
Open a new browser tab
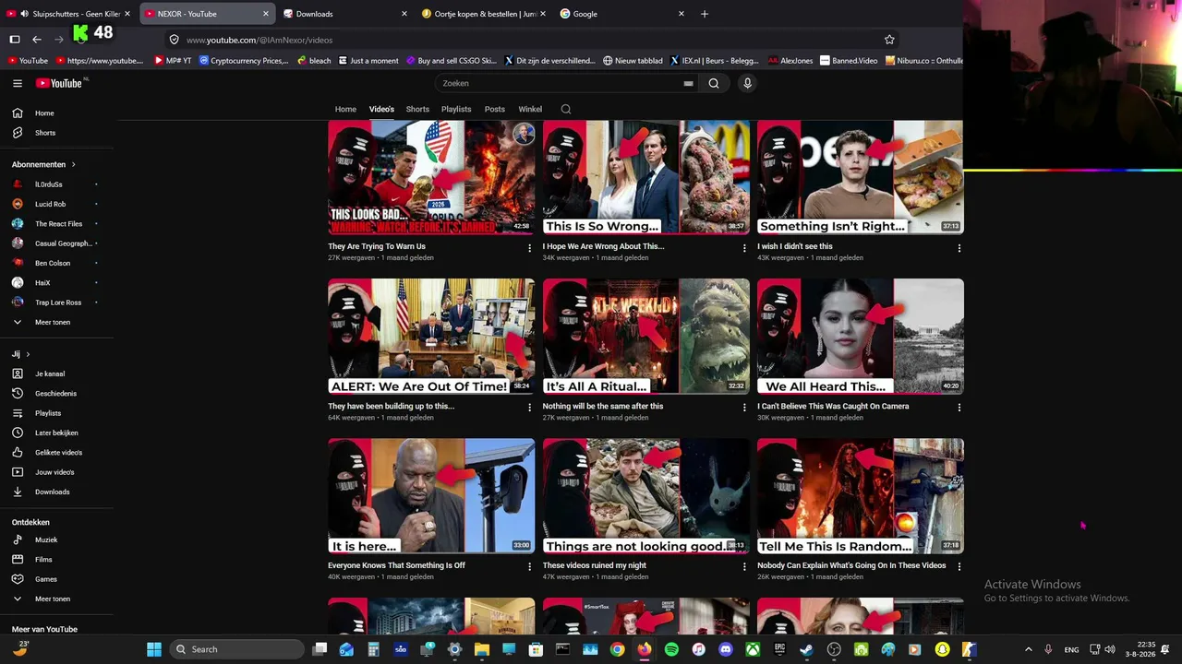[705, 14]
